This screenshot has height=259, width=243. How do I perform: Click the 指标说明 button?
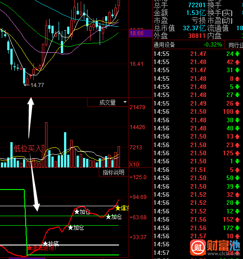point(114,172)
